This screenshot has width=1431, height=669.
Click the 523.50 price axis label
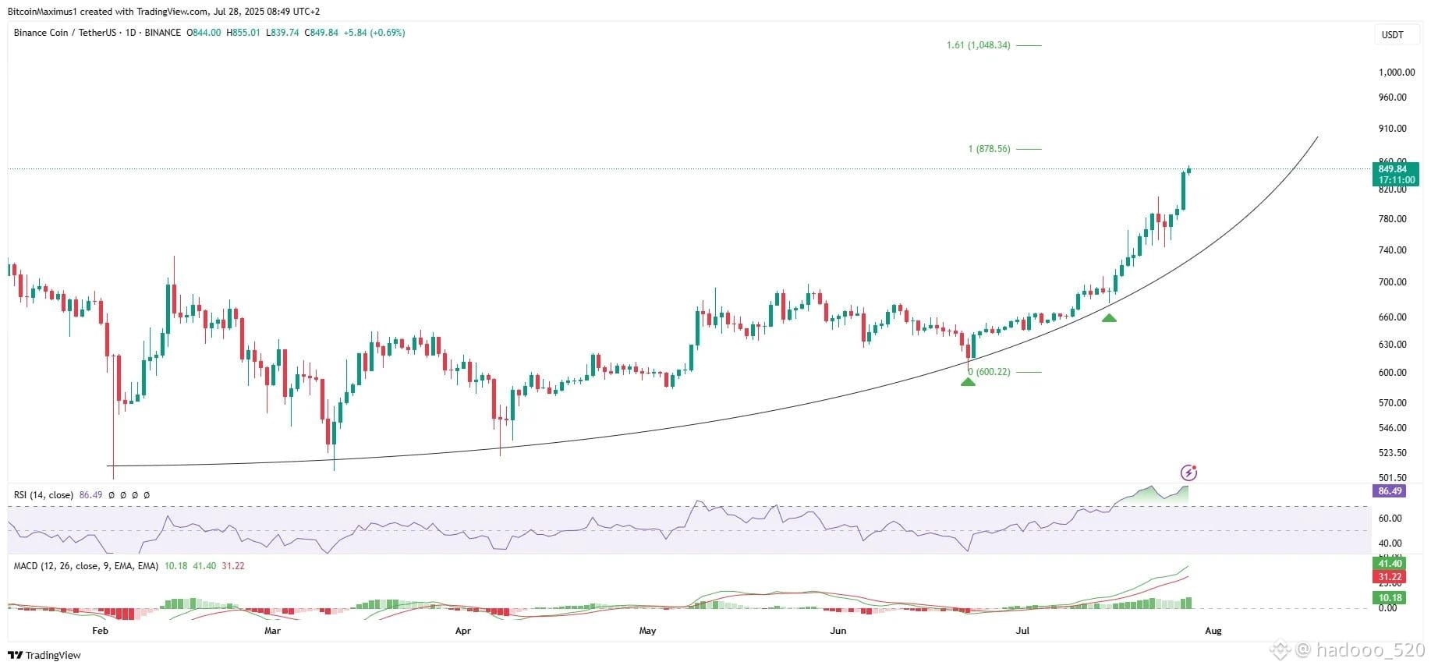click(1392, 453)
